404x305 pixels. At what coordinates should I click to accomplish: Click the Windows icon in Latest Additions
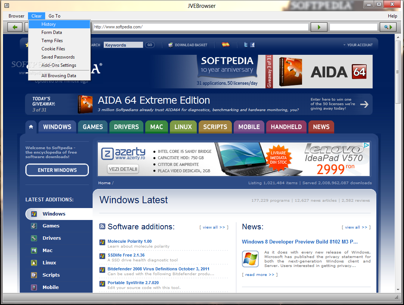(x=34, y=214)
